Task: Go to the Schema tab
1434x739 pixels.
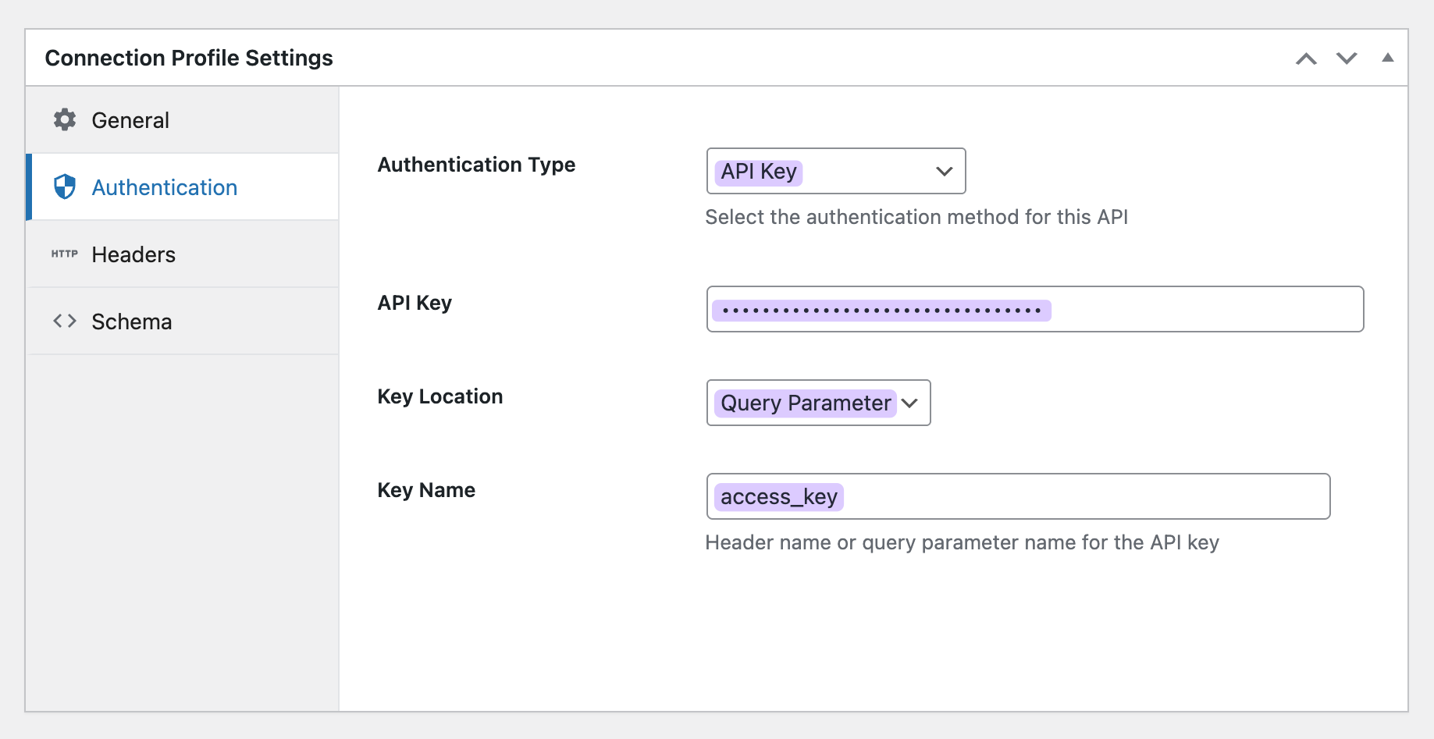Action: click(x=131, y=322)
